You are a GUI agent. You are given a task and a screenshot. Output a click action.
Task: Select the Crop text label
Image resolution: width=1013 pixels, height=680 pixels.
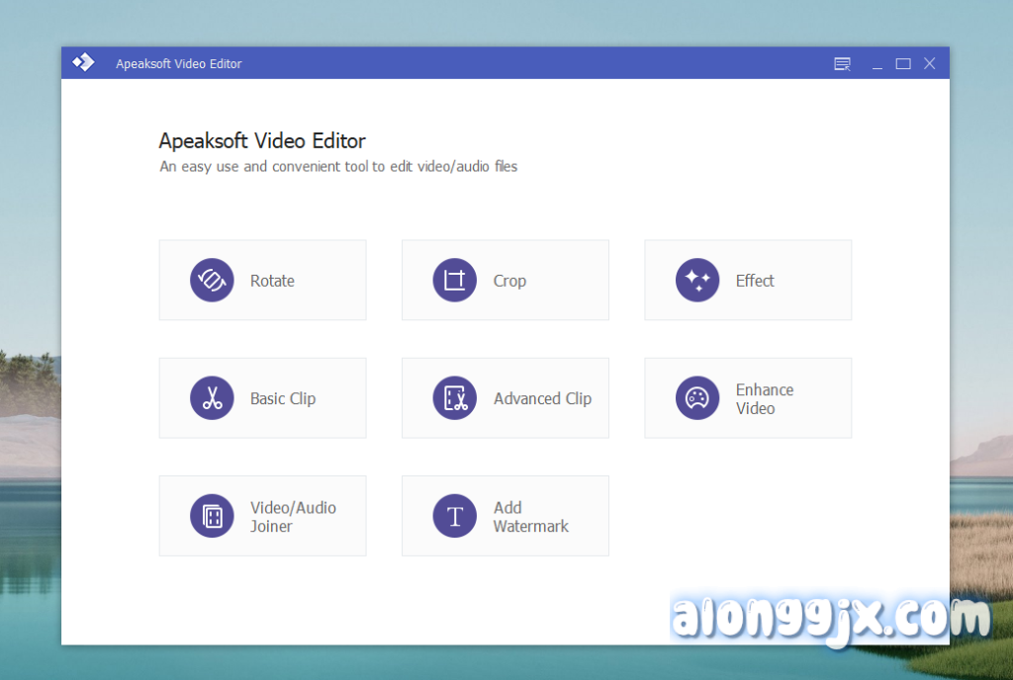click(x=509, y=281)
